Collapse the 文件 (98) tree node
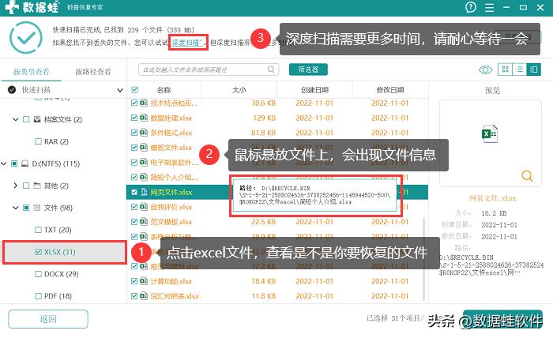Viewport: 553px width, 338px height. [x=16, y=208]
